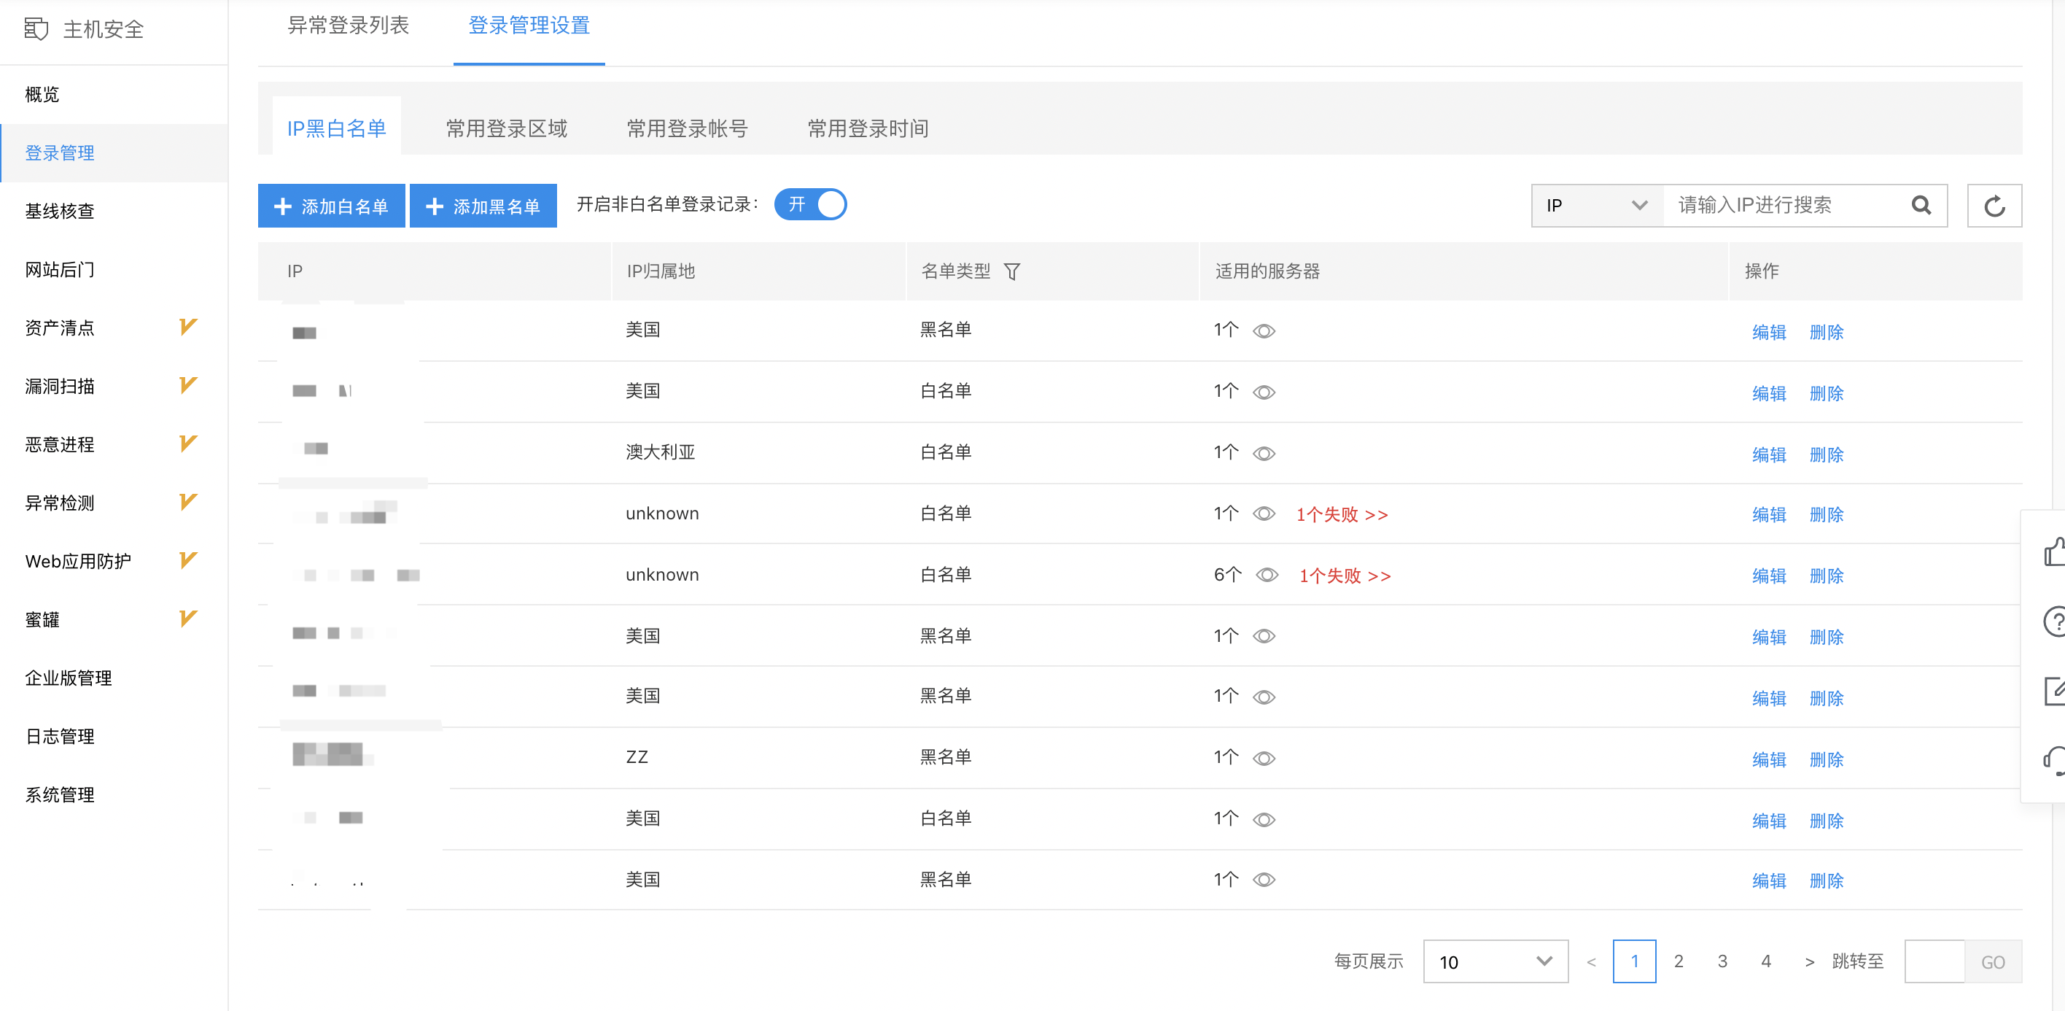Open 登录管理 in sidebar

coord(114,153)
